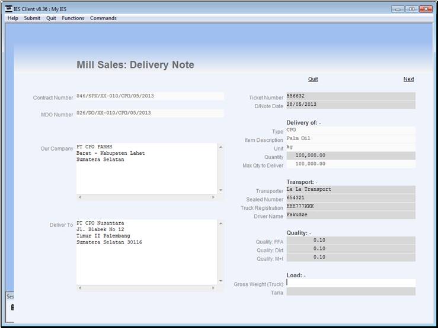This screenshot has height=328, width=438.
Task: Click the IES Client title bar icon
Action: point(9,9)
